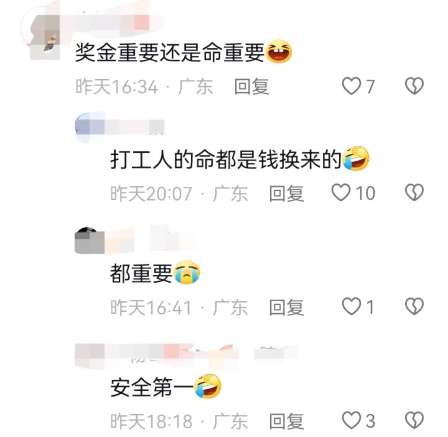Reply to the 18:18 安全第一 comment
The image size is (448, 437).
pyautogui.click(x=286, y=421)
